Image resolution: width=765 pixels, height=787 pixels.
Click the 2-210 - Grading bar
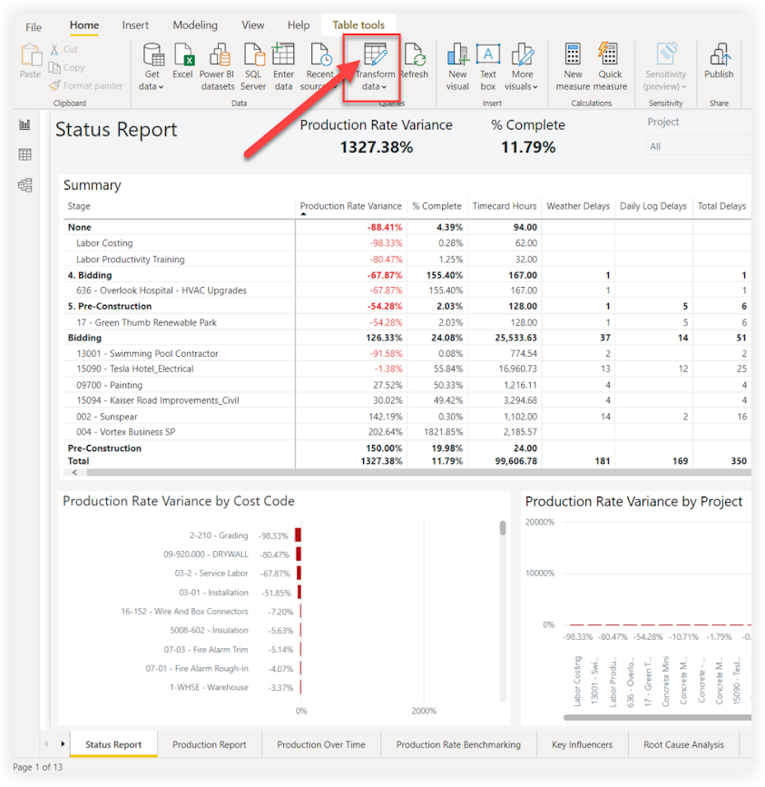pyautogui.click(x=298, y=535)
